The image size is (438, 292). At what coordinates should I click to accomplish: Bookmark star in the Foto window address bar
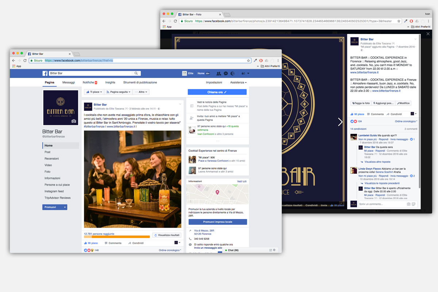coord(399,21)
